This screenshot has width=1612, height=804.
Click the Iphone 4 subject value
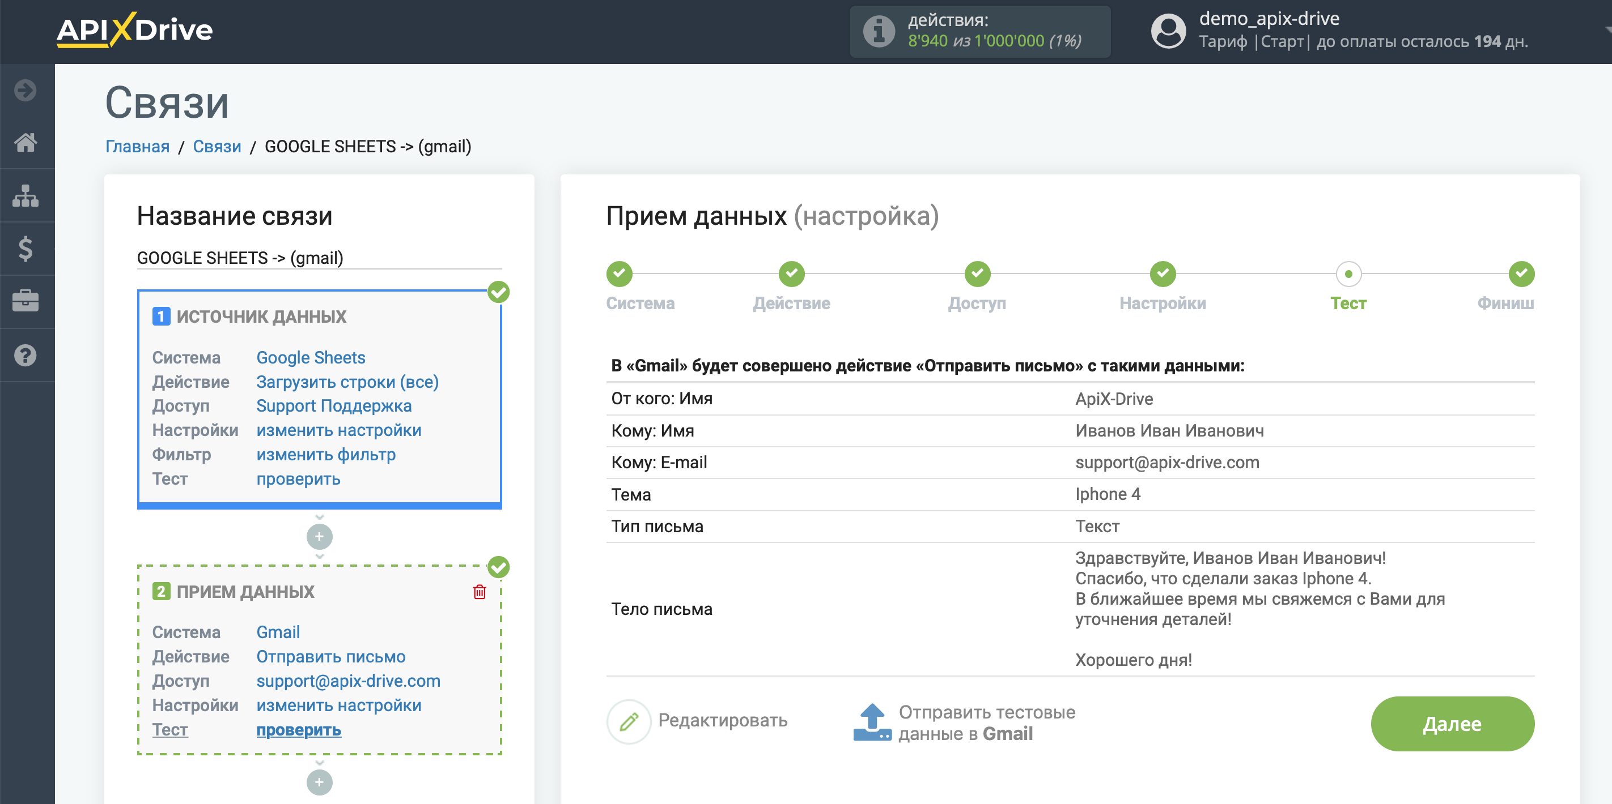point(1107,494)
